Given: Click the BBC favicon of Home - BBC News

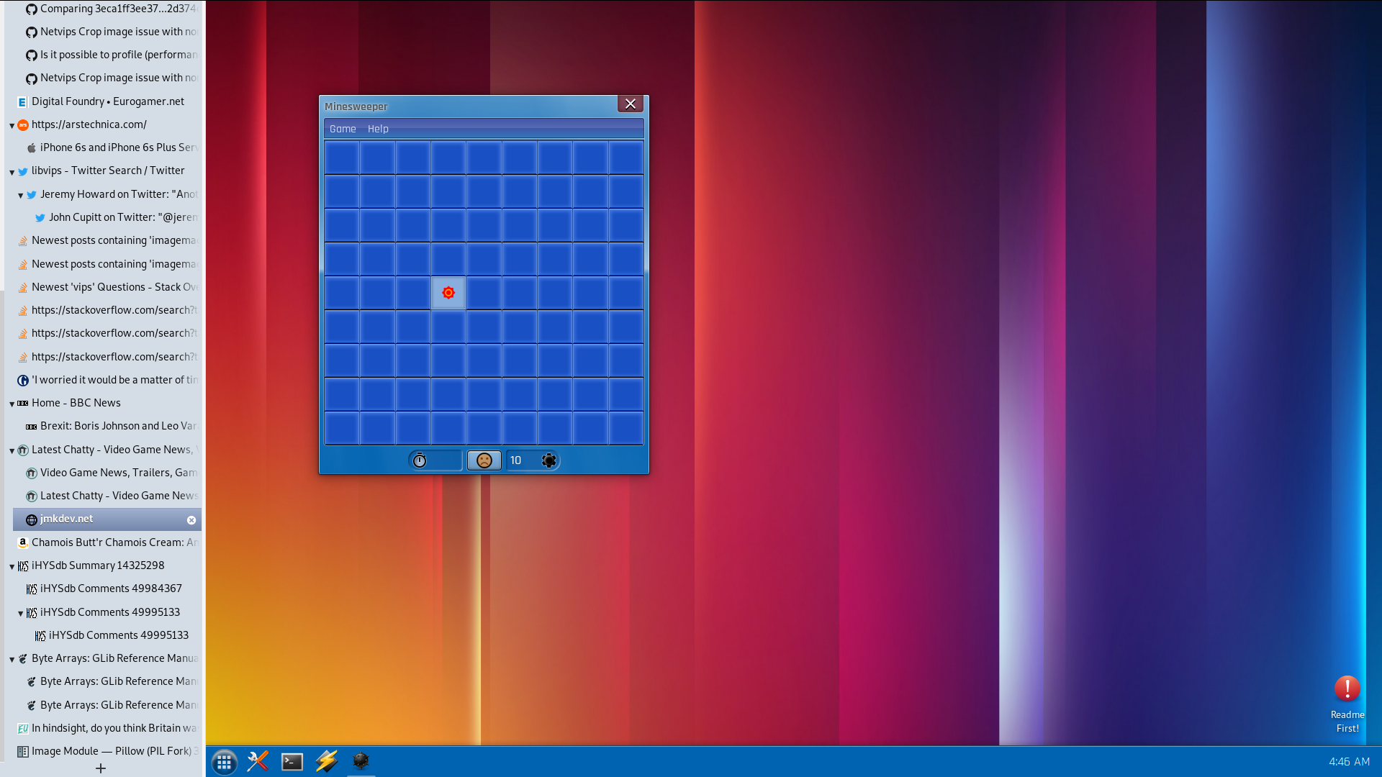Looking at the screenshot, I should (23, 403).
